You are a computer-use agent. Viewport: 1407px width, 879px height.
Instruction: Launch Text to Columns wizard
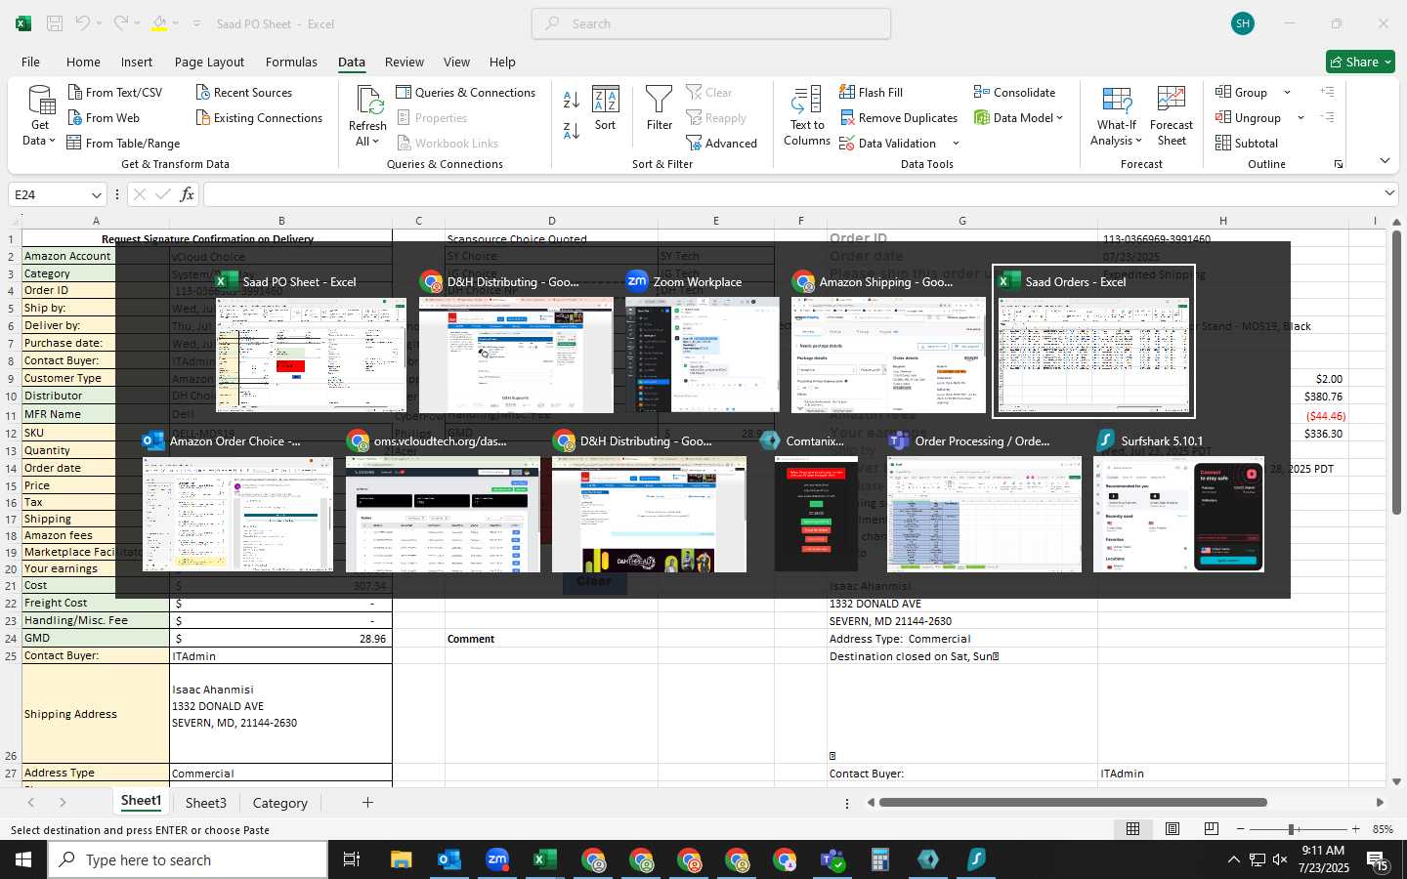click(807, 117)
